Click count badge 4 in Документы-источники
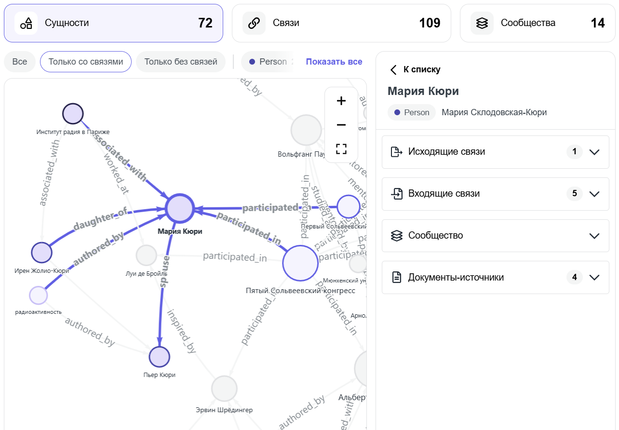The image size is (619, 430). click(575, 277)
